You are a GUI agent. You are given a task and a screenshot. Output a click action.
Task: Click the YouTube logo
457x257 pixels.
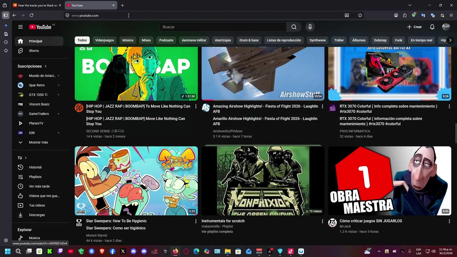(x=40, y=27)
